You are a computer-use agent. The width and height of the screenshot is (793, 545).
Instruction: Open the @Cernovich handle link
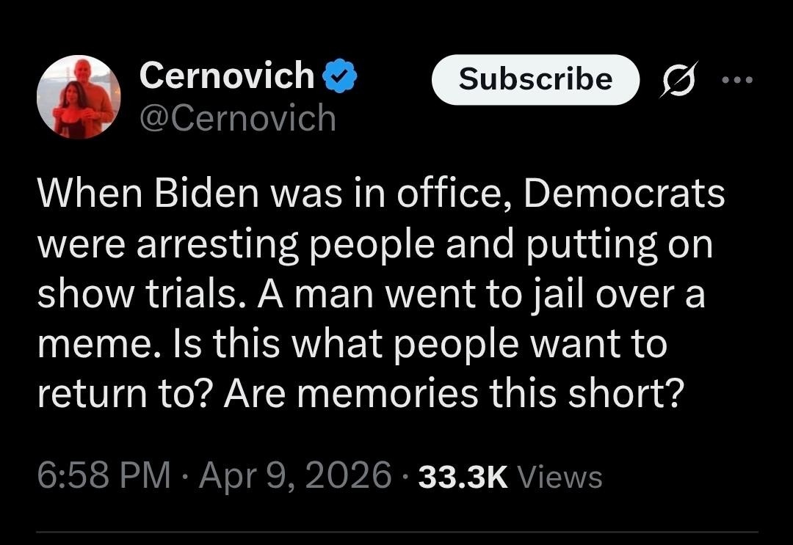pyautogui.click(x=237, y=117)
